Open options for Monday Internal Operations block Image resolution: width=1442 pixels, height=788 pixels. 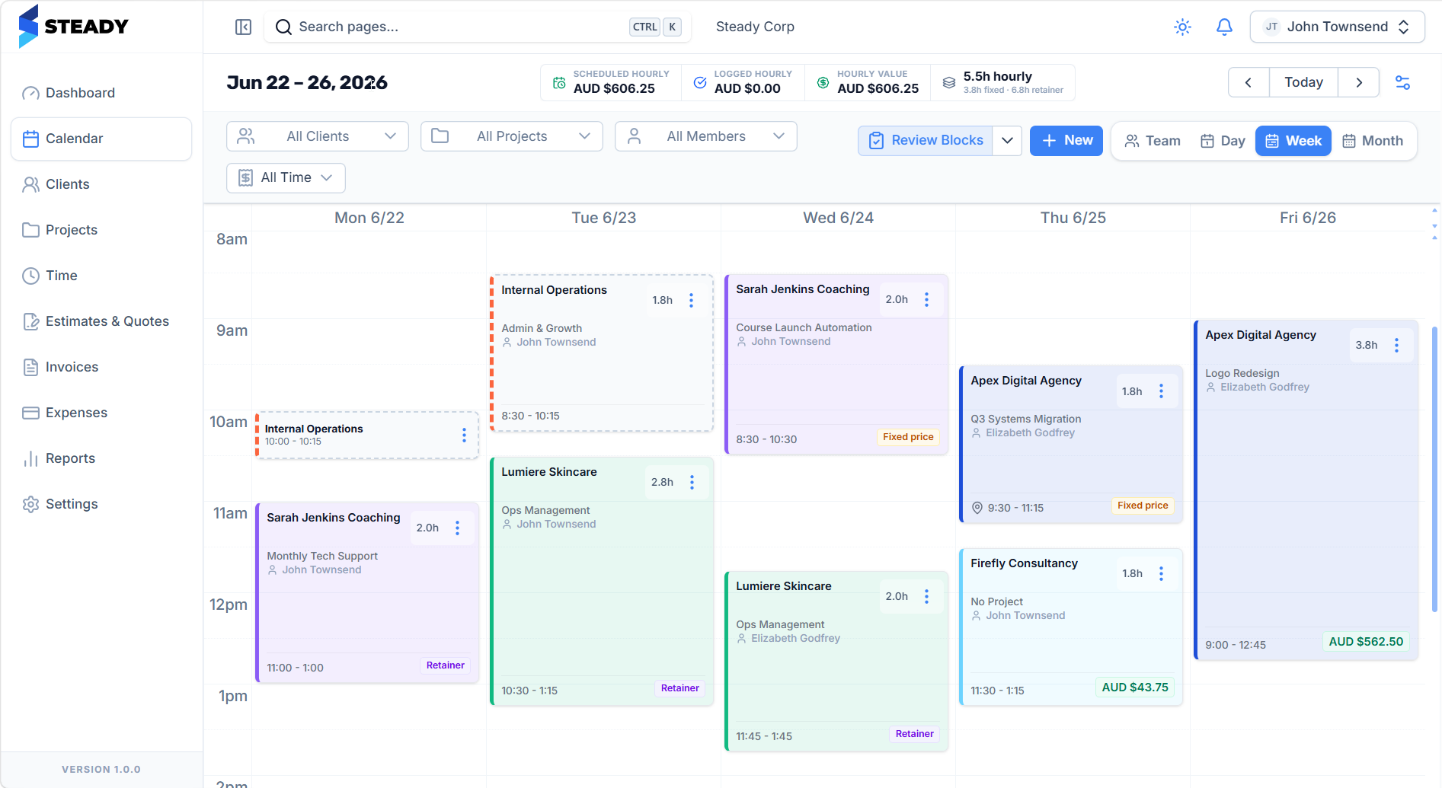click(x=464, y=435)
